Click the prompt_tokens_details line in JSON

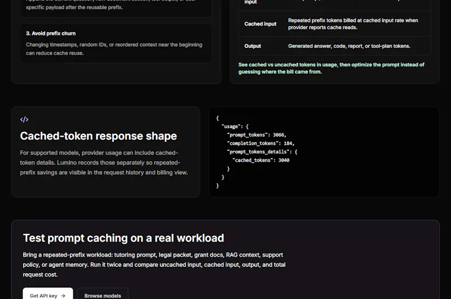[262, 151]
